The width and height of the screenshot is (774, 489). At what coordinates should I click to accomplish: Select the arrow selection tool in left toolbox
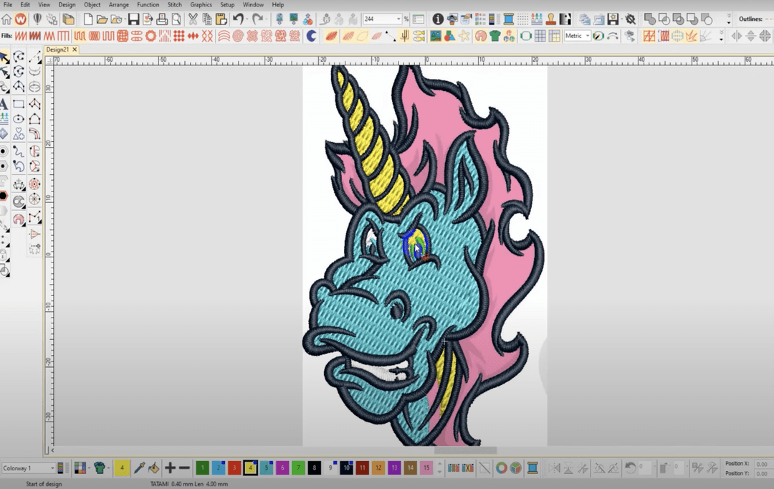4,57
